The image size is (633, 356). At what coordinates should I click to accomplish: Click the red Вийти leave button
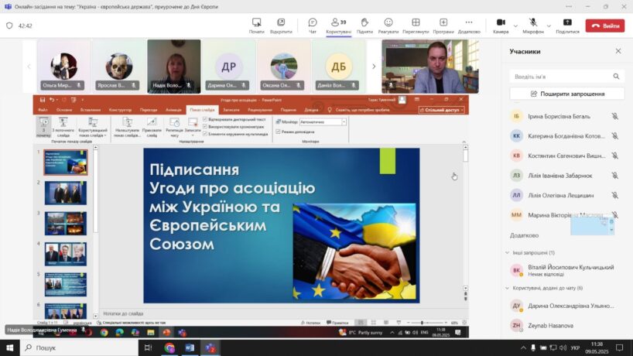[604, 26]
